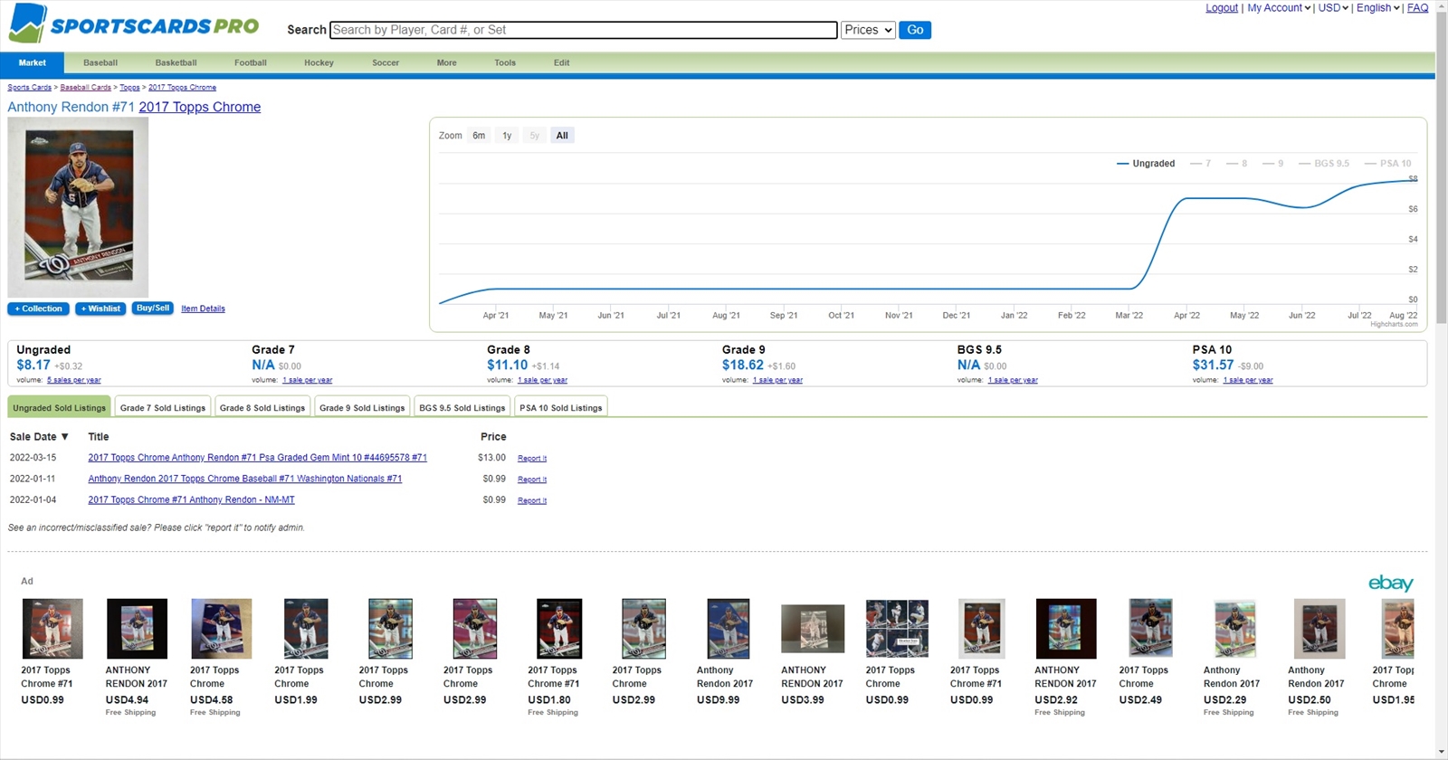Toggle the BGS 9.5 series in chart legend

point(1324,164)
